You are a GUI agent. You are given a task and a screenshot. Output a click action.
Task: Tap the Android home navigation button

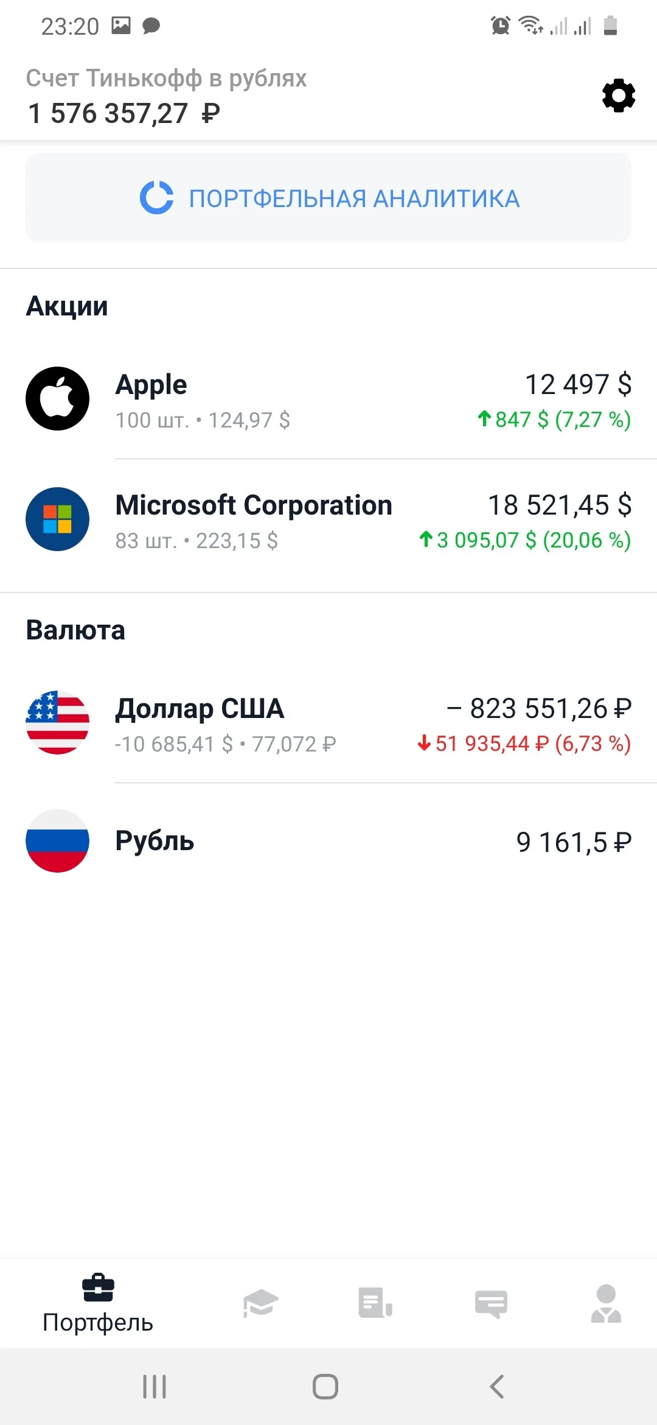325,1387
